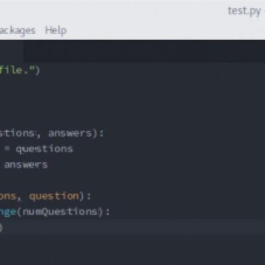
Task: Click the standalone answers word below questions
Action: click(26, 165)
